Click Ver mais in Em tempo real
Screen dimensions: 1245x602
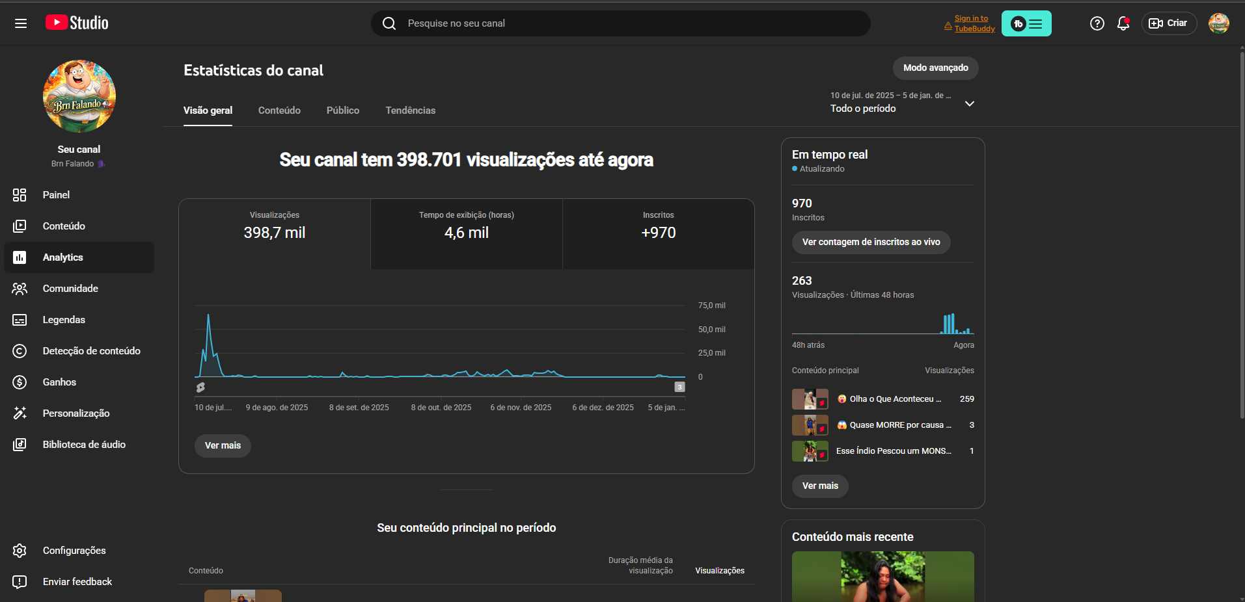pyautogui.click(x=820, y=486)
